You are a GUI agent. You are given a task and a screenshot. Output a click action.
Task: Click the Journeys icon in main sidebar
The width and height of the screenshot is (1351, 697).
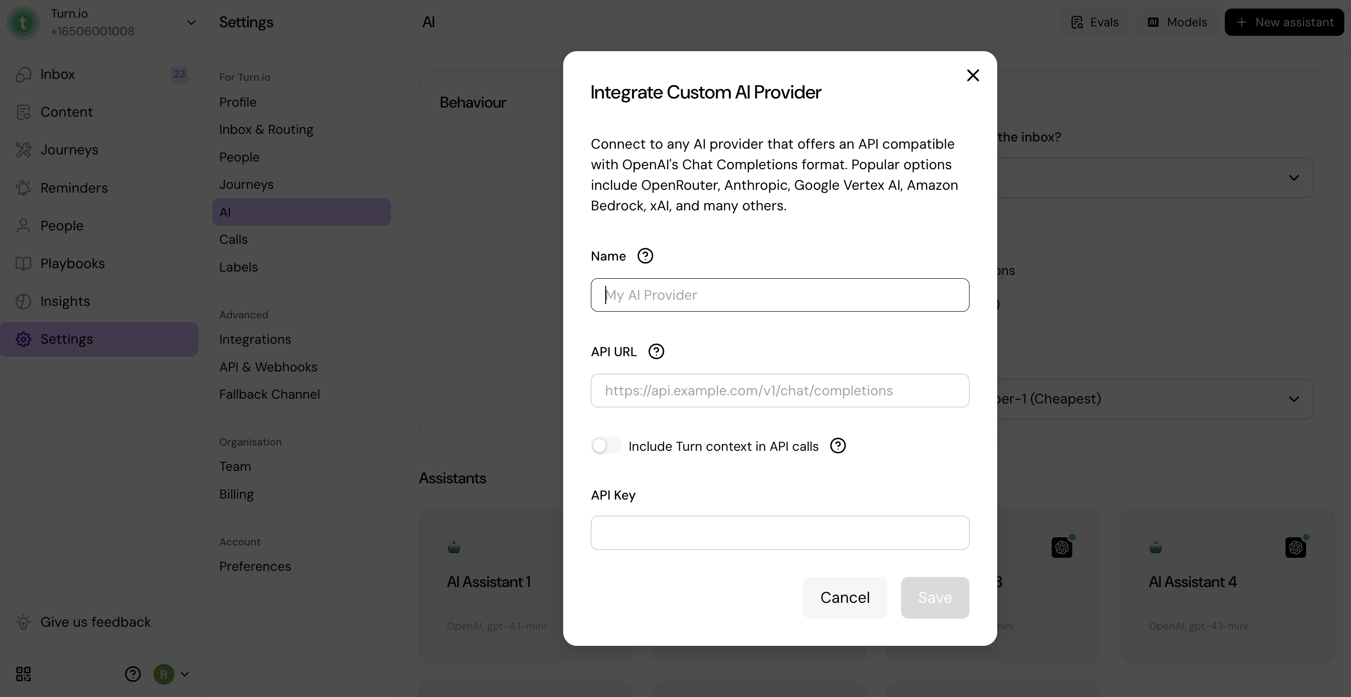[23, 150]
